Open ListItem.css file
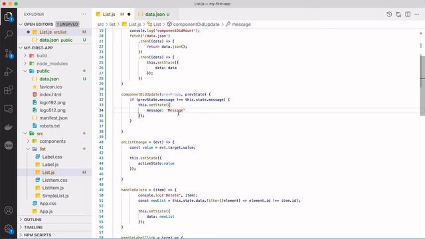Screen dimensions: 425x239 [x=54, y=180]
